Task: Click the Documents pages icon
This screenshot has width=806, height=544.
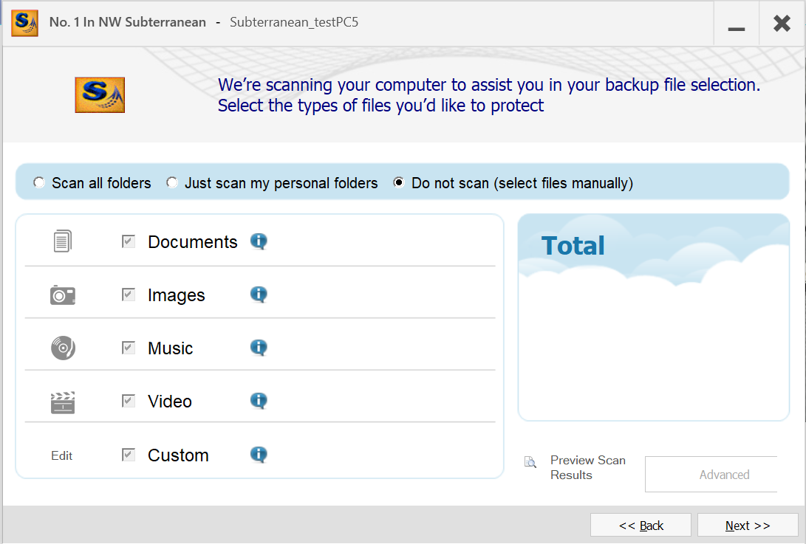Action: pyautogui.click(x=63, y=241)
